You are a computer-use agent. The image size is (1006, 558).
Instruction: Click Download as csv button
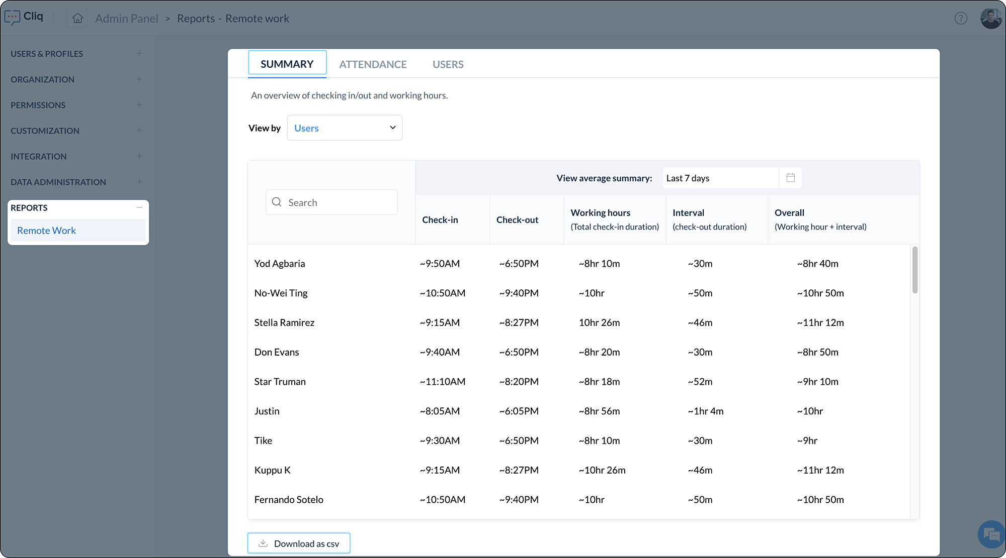(x=299, y=543)
